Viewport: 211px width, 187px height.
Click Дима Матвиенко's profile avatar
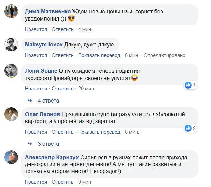point(11,12)
